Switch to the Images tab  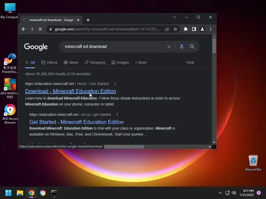coord(120,62)
